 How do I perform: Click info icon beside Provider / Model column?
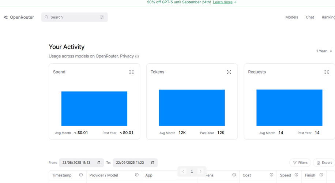coord(137,175)
